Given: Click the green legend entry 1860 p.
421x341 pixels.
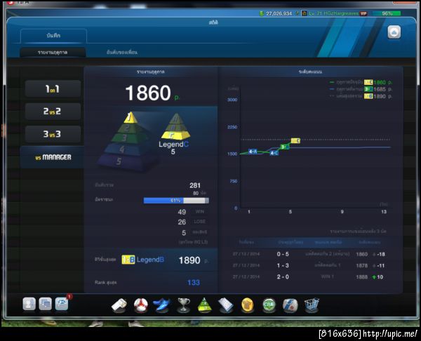Looking at the screenshot, I should [x=361, y=82].
